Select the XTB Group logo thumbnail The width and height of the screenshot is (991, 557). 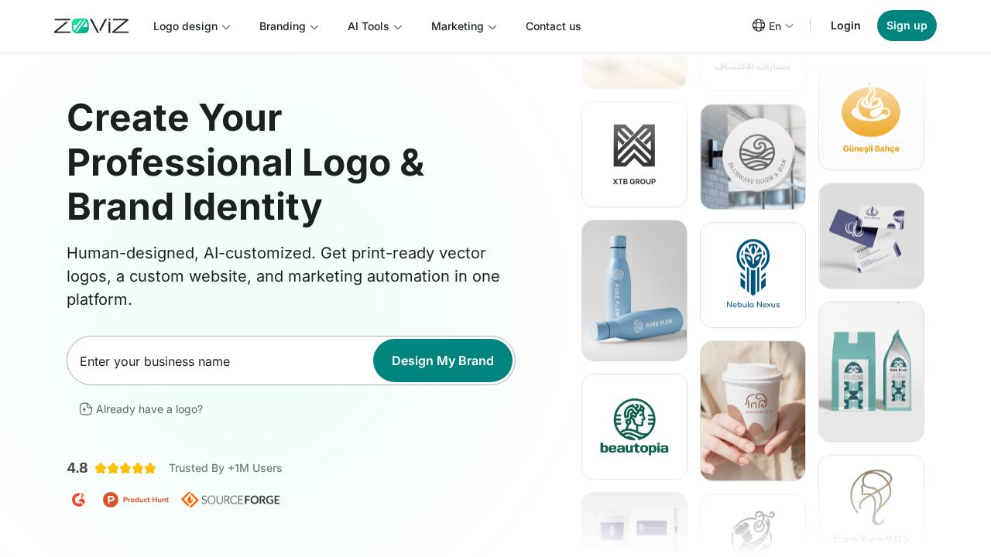(634, 155)
